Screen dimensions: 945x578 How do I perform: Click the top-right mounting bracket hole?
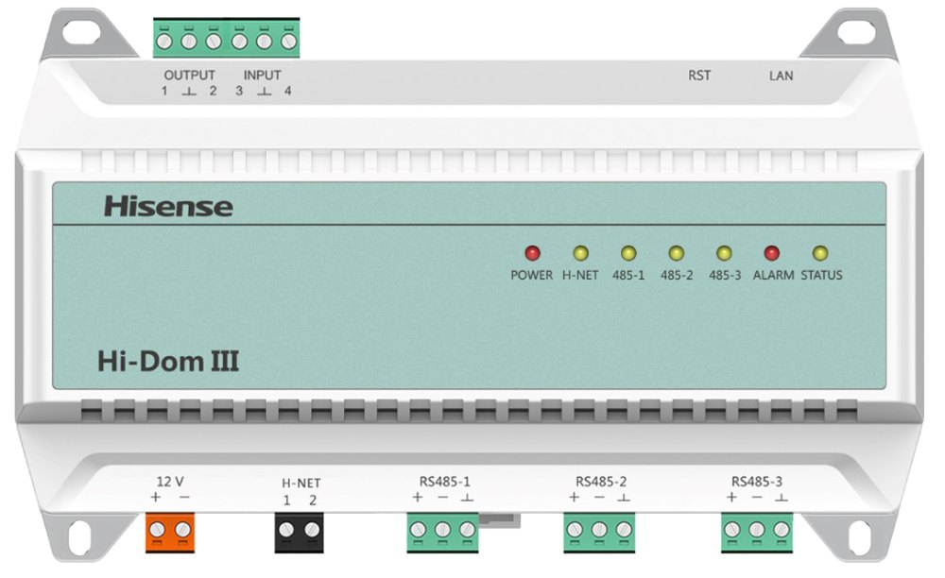(856, 32)
